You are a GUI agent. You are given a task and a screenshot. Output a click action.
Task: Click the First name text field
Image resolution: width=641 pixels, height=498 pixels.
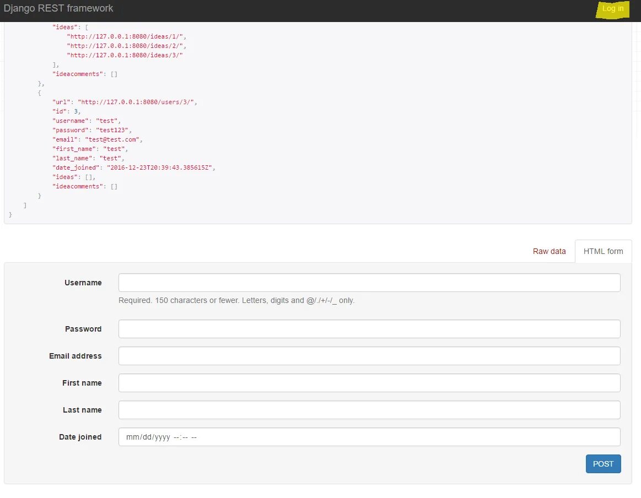point(369,383)
